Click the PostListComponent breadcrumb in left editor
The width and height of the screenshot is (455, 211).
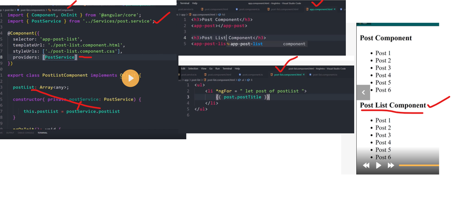click(62, 10)
